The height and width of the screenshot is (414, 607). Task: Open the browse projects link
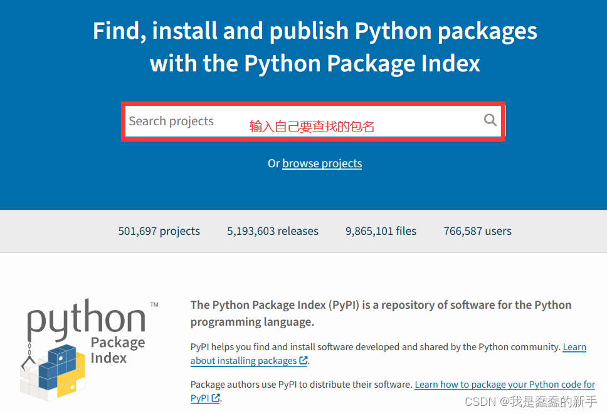[322, 163]
